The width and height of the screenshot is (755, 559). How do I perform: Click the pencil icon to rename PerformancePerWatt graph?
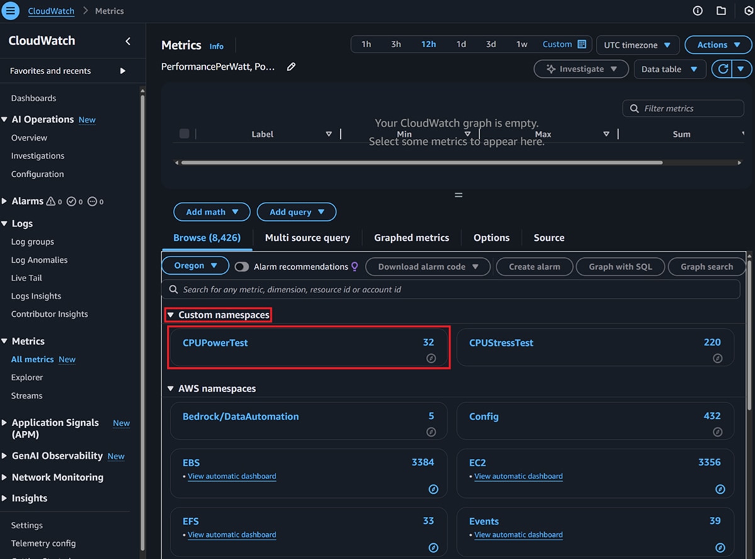(291, 66)
